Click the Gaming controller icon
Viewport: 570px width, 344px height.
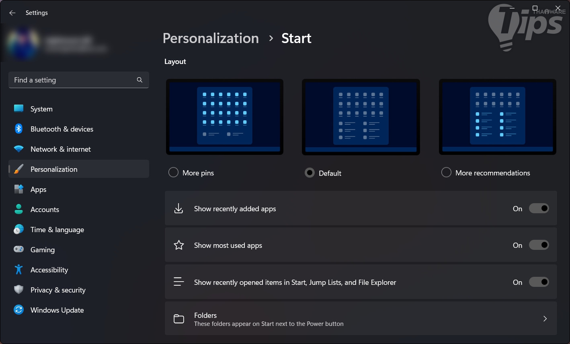point(18,249)
